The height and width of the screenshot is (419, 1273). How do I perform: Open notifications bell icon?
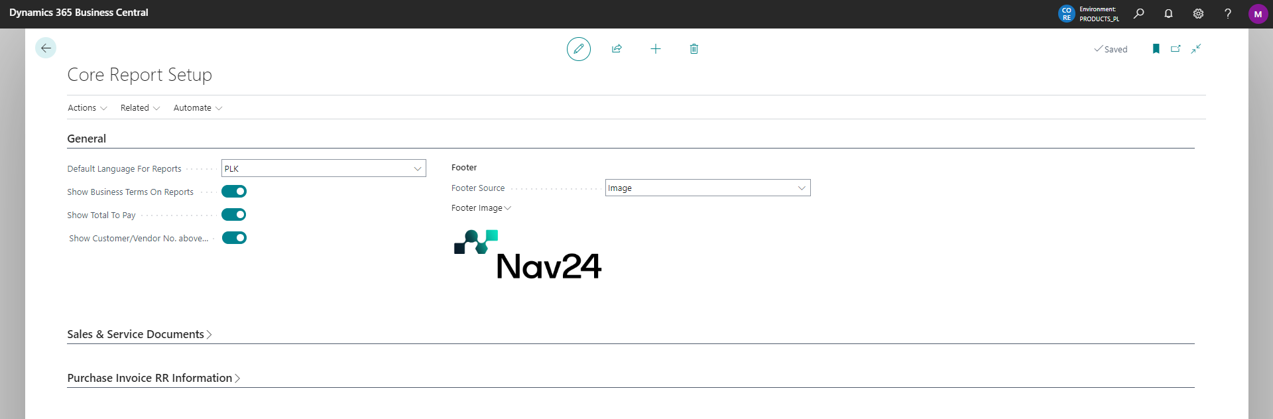1168,13
